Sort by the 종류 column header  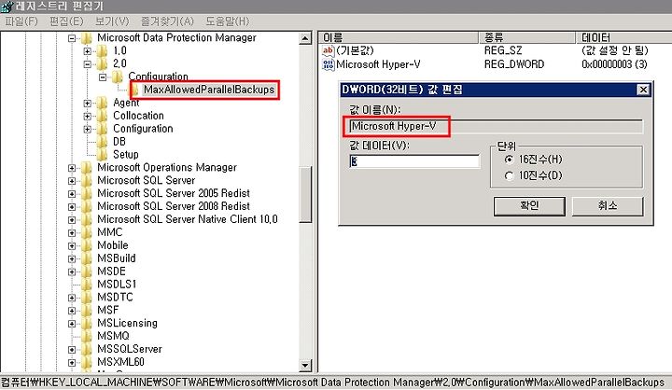526,37
